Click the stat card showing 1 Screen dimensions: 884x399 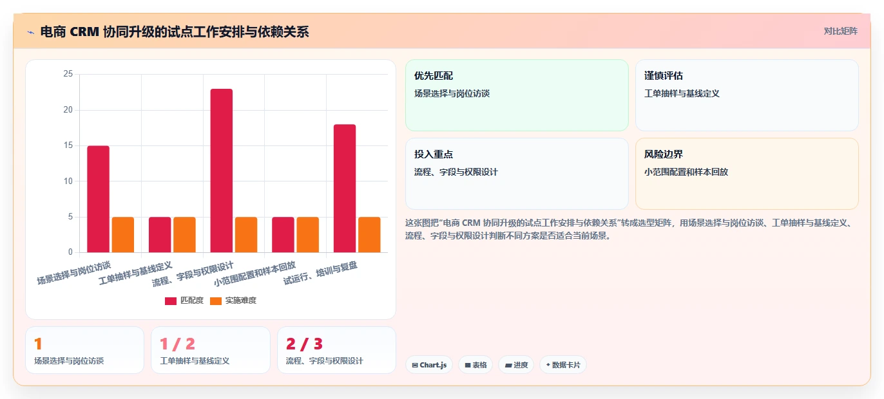(84, 350)
